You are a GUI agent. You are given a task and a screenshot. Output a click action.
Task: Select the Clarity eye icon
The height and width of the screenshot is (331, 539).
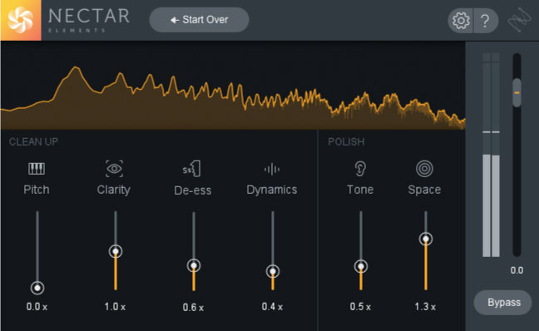pyautogui.click(x=114, y=169)
